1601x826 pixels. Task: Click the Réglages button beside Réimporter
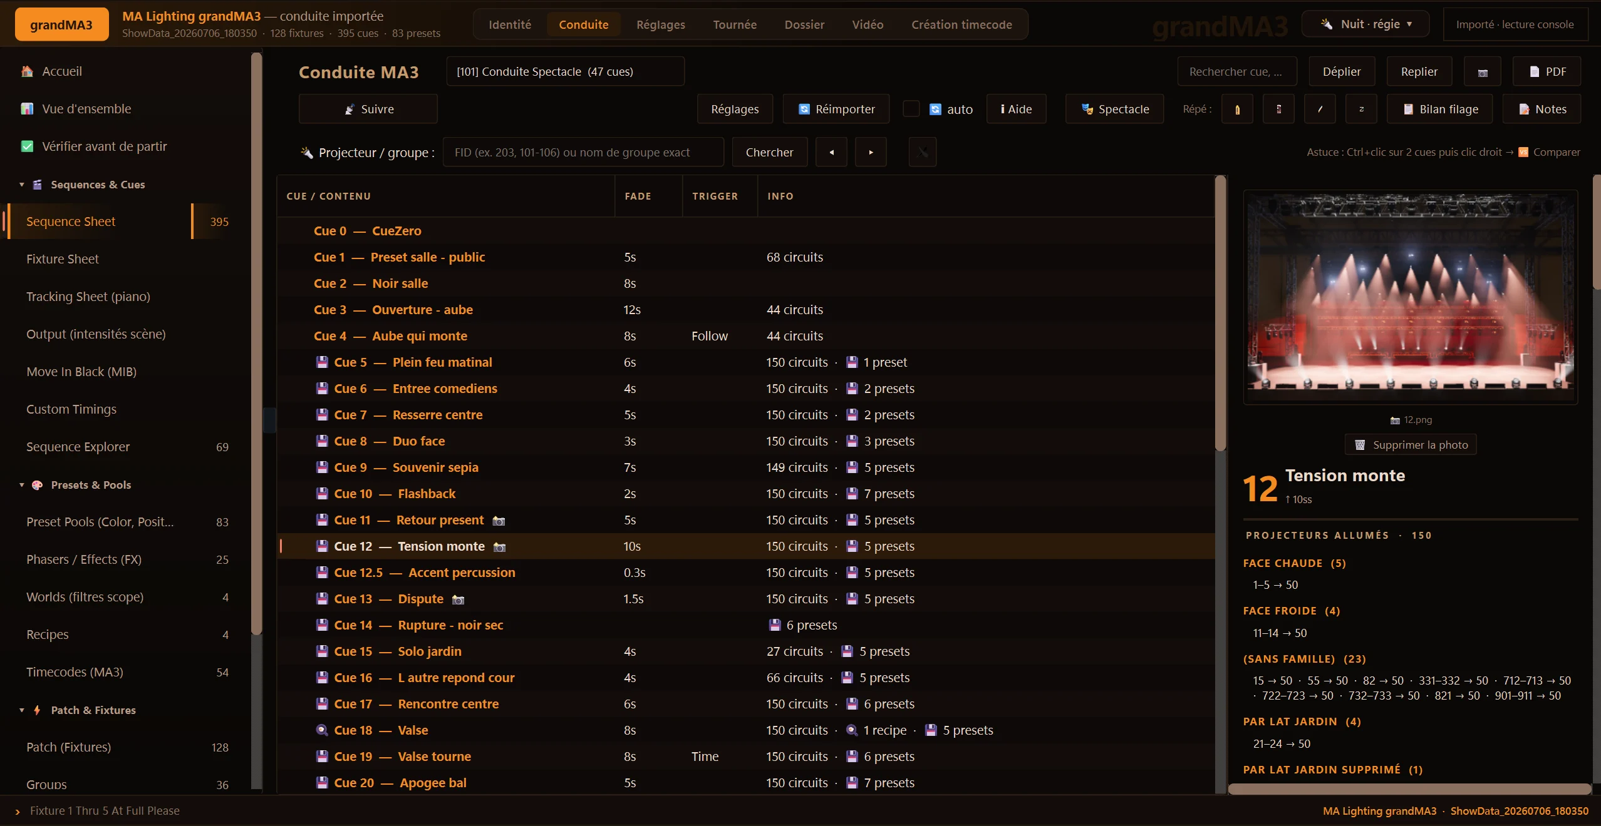(x=735, y=110)
